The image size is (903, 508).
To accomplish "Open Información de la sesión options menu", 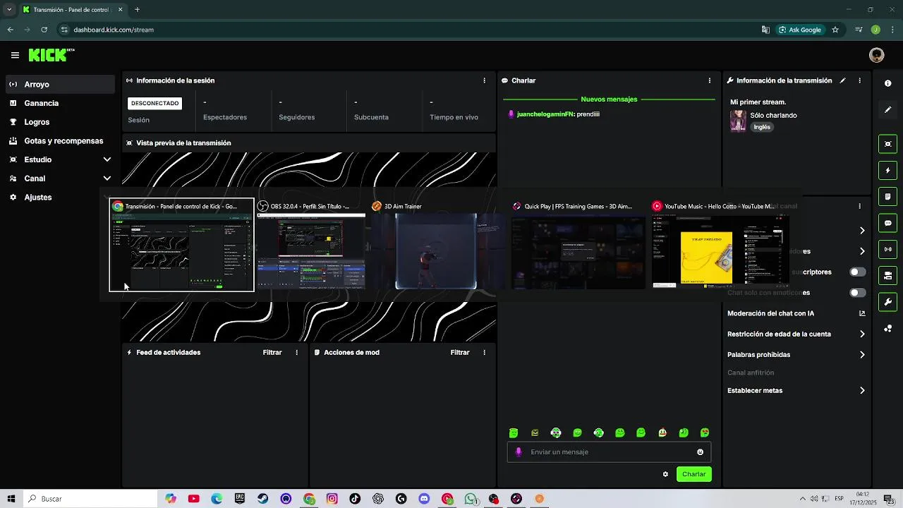I will point(484,80).
